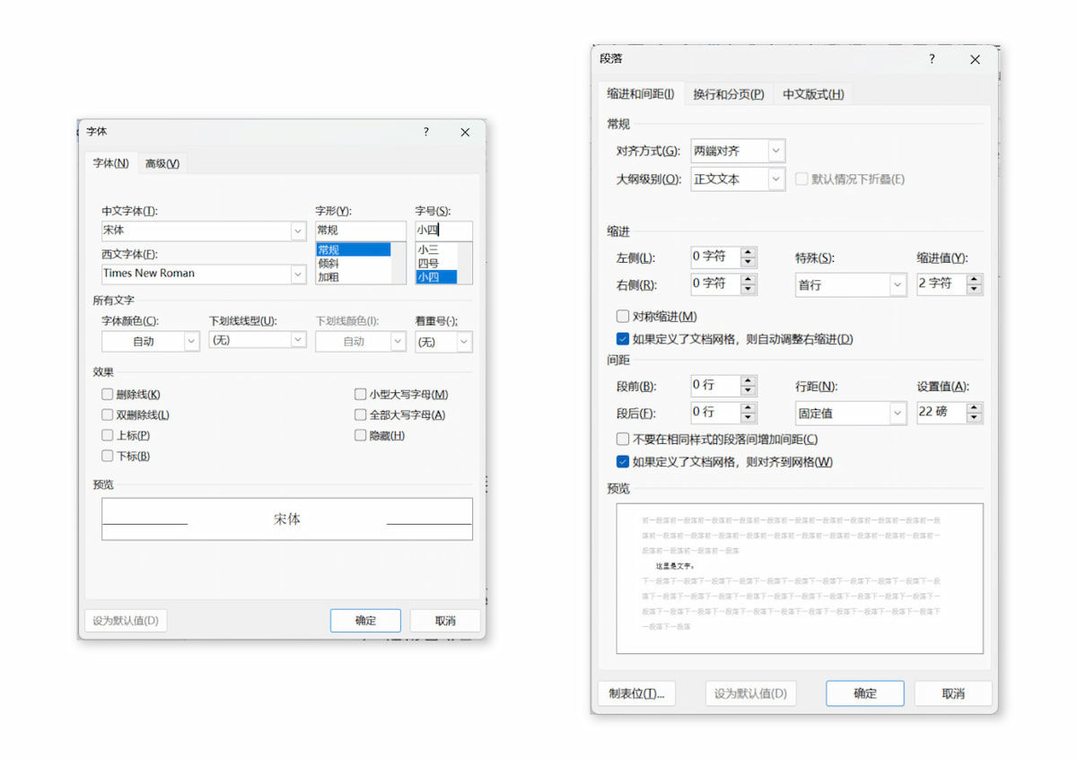Expand 对齐方式 alignment dropdown
This screenshot has height=759, width=1077.
point(776,152)
